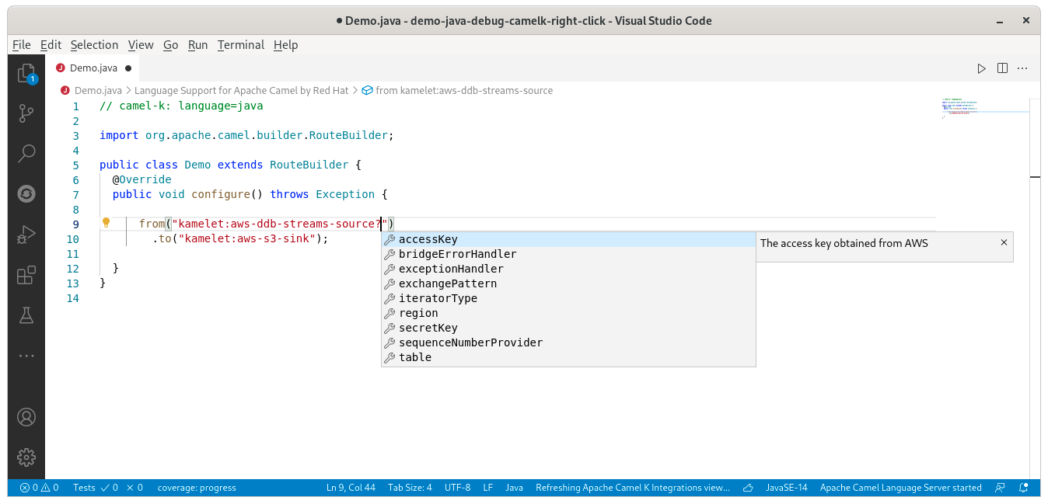Open the editor More Actions ellipsis menu
1048x504 pixels.
pos(1022,68)
